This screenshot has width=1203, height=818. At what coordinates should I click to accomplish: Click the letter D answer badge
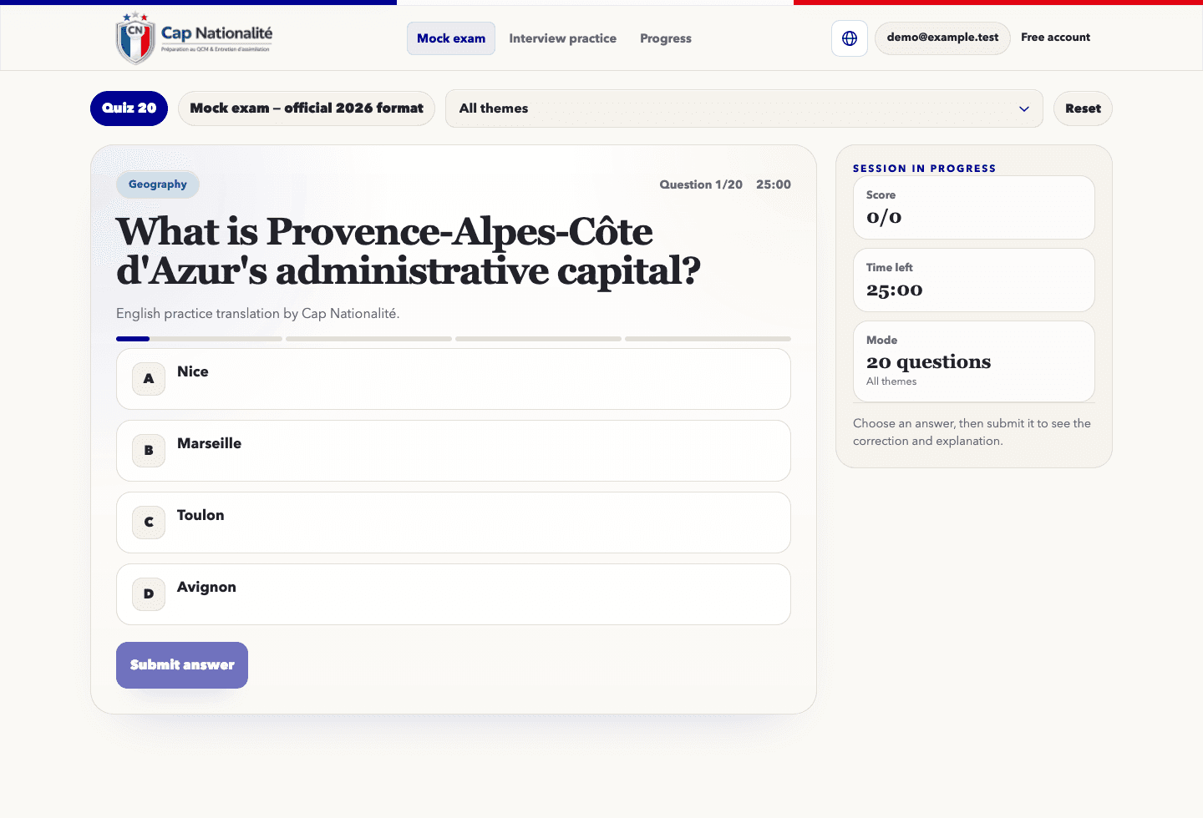(149, 594)
